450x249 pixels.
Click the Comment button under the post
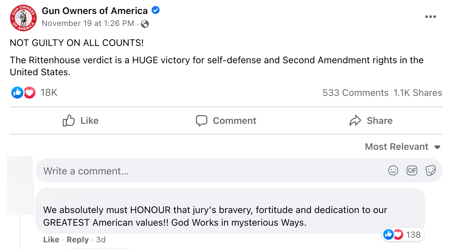pos(226,121)
